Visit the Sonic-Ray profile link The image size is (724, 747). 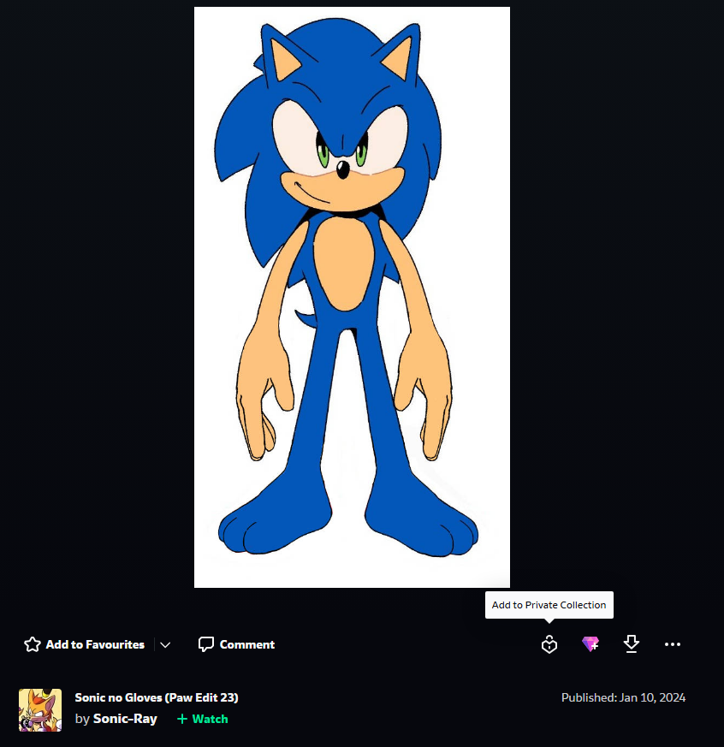click(125, 719)
